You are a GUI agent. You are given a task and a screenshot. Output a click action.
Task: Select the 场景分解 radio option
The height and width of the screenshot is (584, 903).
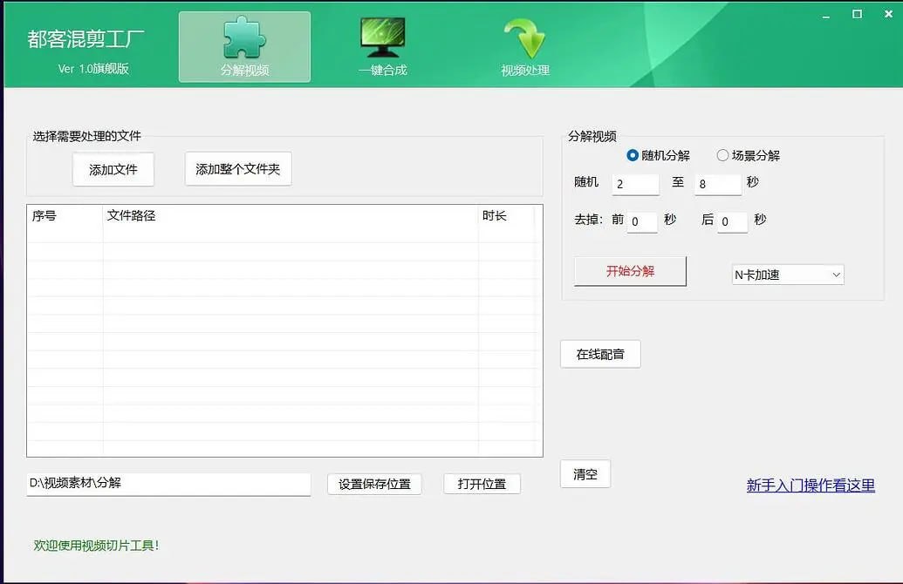point(748,155)
